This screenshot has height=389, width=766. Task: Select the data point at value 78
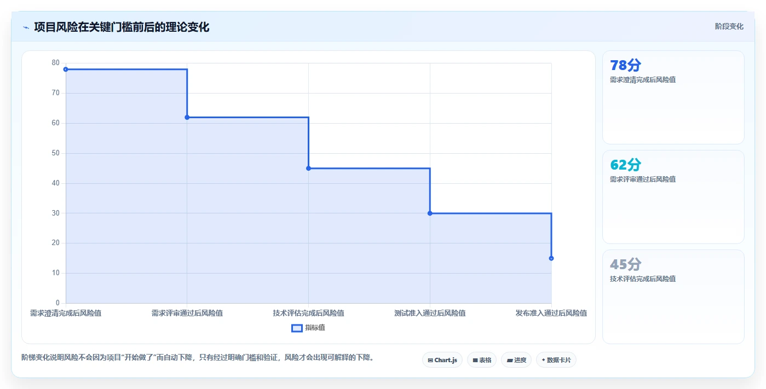coord(66,69)
